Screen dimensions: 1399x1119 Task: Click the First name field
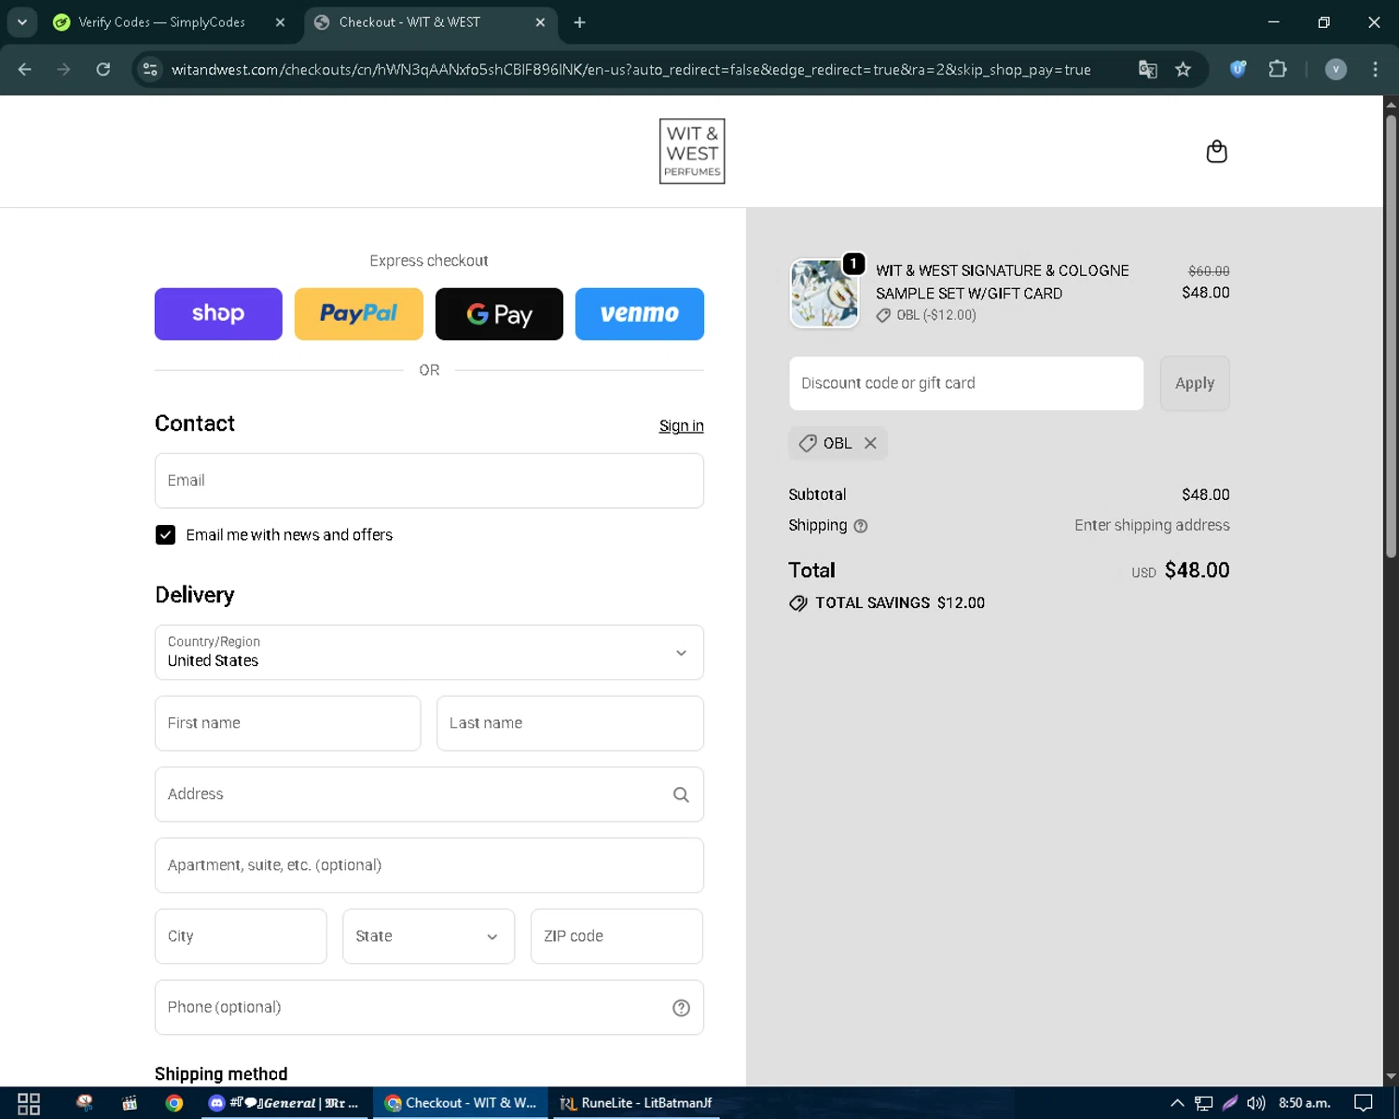point(287,724)
